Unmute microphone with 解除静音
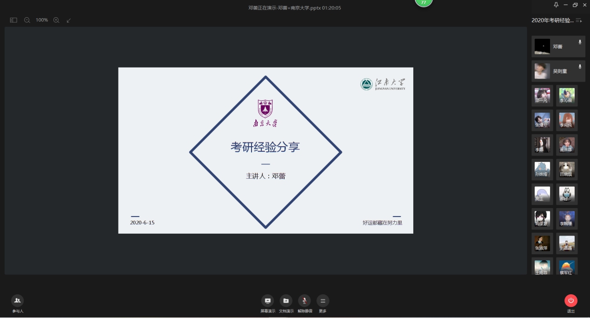This screenshot has height=318, width=590. [x=305, y=301]
